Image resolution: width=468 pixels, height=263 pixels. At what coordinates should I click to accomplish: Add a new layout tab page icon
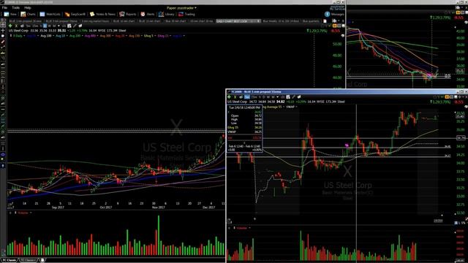pos(325,21)
